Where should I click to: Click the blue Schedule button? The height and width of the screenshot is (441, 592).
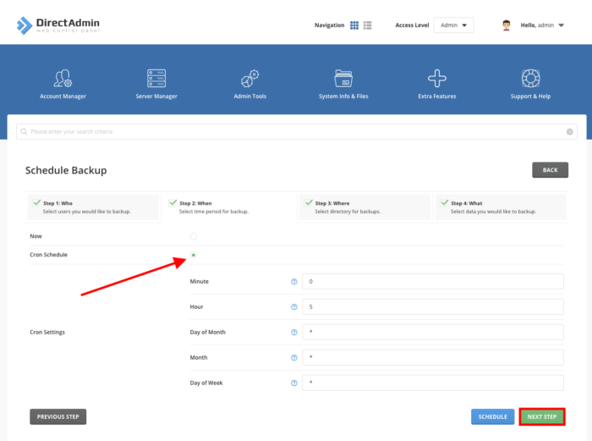[492, 416]
